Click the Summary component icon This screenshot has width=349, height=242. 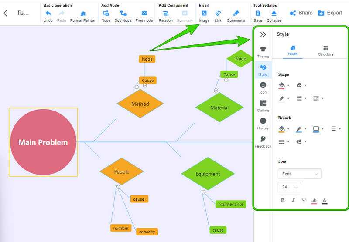(185, 13)
